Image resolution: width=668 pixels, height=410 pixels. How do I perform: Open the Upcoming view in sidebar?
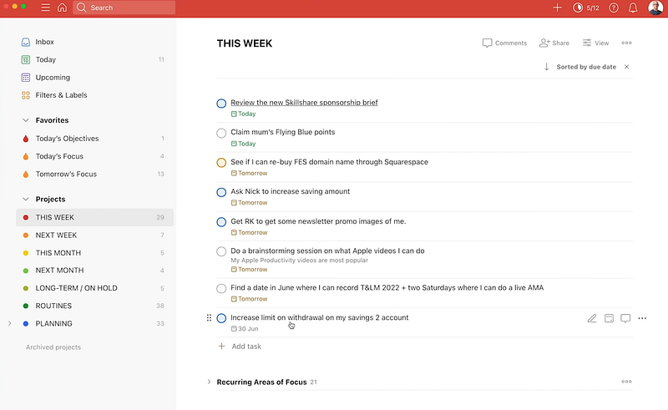53,78
